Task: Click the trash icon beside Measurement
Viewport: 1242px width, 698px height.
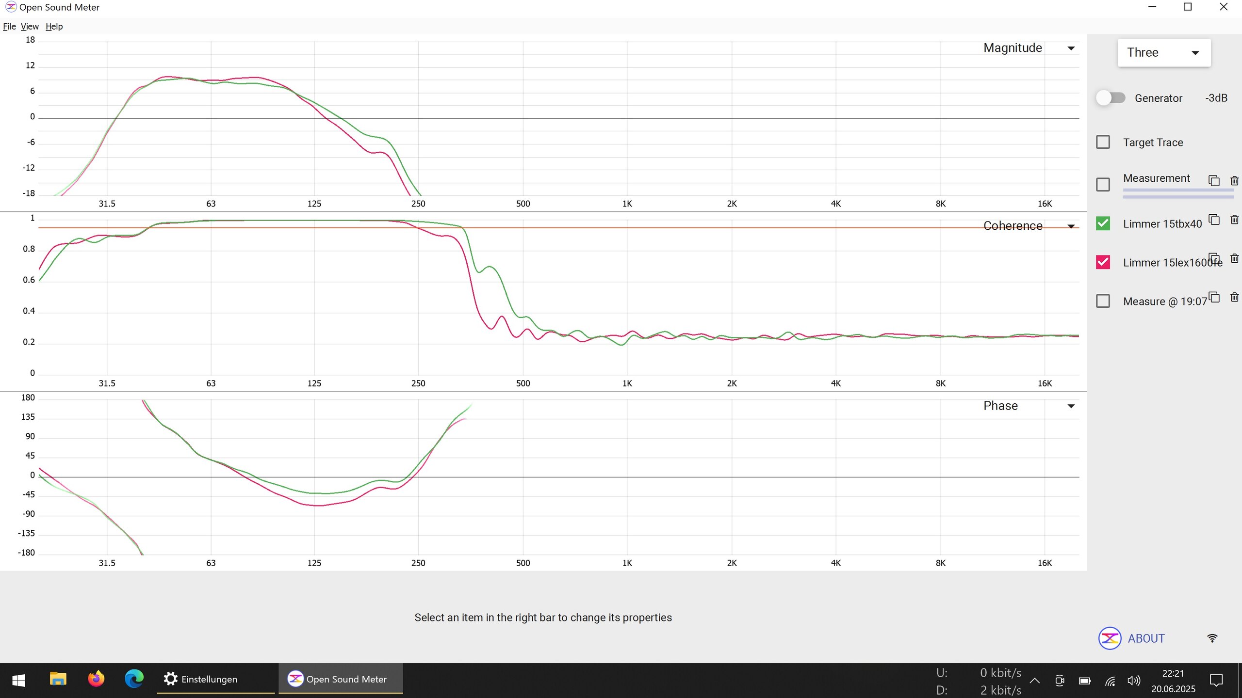Action: (x=1235, y=181)
